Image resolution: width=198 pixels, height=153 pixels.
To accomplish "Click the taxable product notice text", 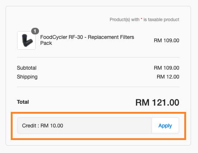I will pyautogui.click(x=145, y=20).
